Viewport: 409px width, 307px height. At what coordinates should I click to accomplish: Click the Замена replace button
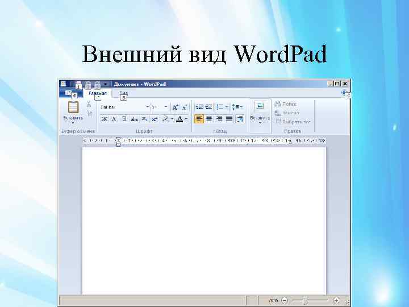point(287,113)
